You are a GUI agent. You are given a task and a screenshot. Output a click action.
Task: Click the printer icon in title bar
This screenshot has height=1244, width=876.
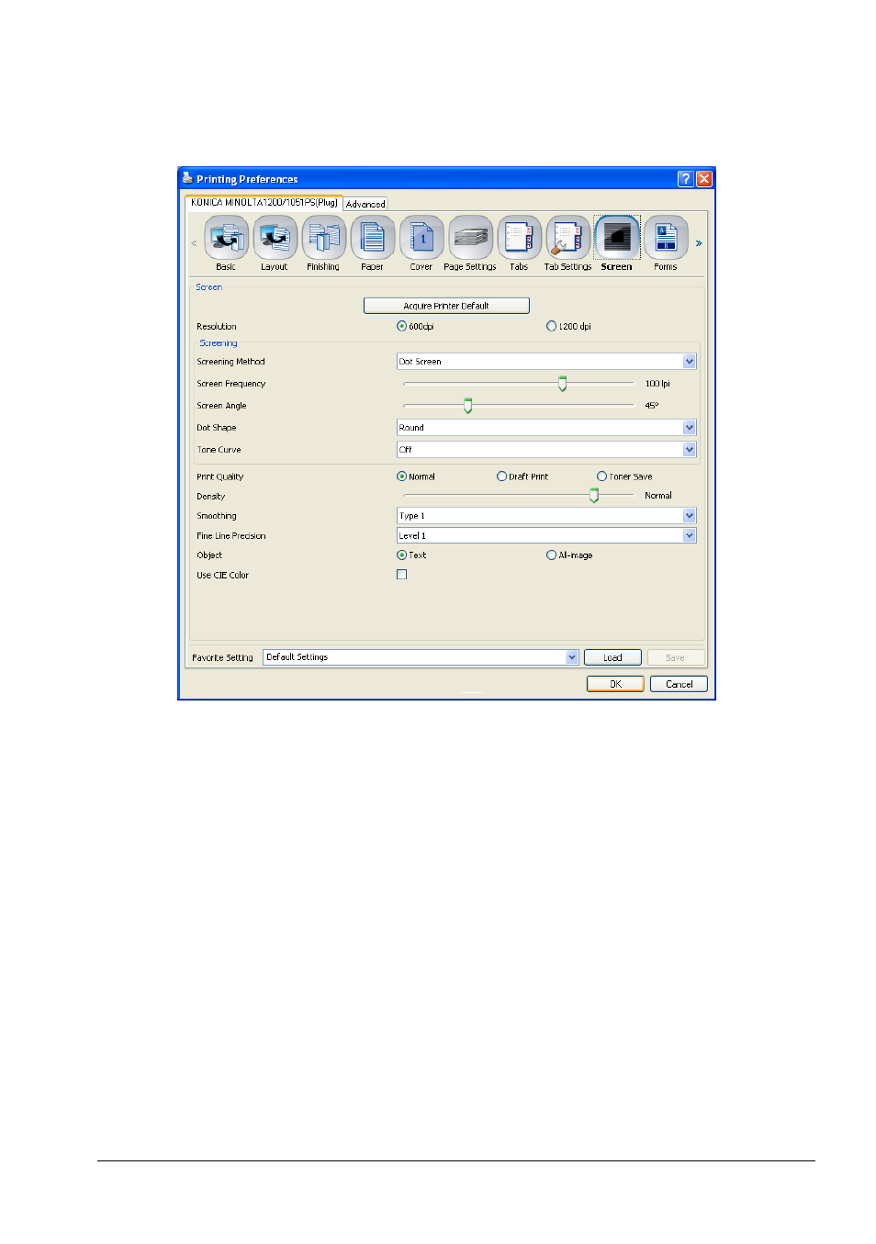pyautogui.click(x=187, y=178)
